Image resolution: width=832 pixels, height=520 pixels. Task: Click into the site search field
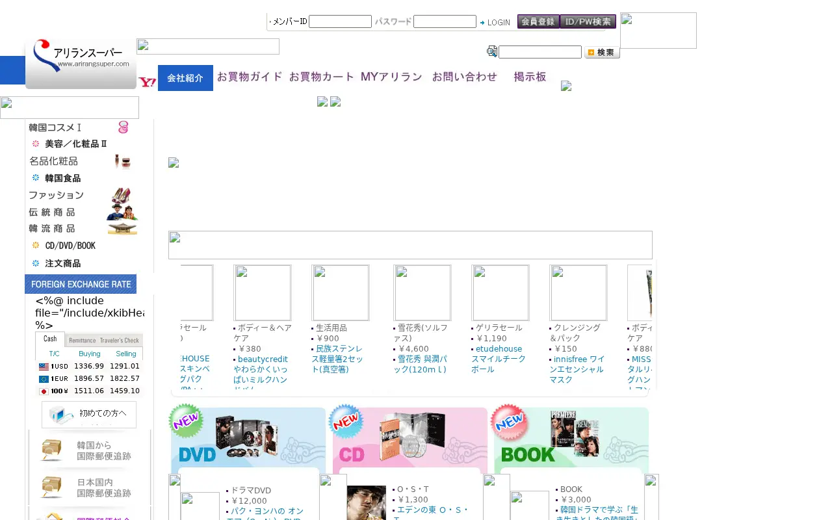540,52
